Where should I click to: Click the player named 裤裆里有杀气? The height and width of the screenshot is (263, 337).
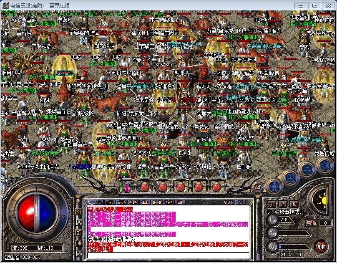77,144
